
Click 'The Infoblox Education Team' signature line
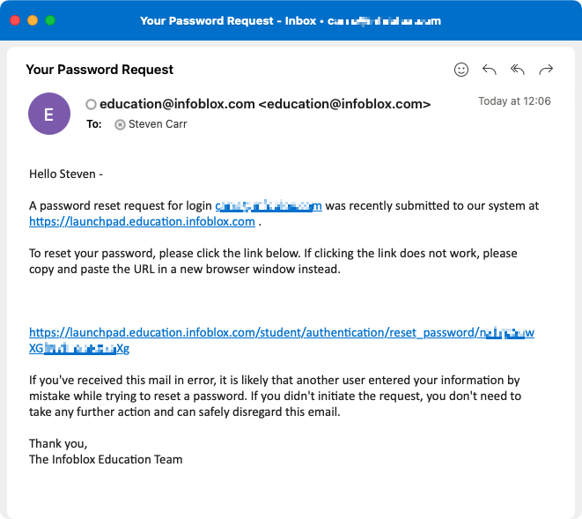pos(106,459)
